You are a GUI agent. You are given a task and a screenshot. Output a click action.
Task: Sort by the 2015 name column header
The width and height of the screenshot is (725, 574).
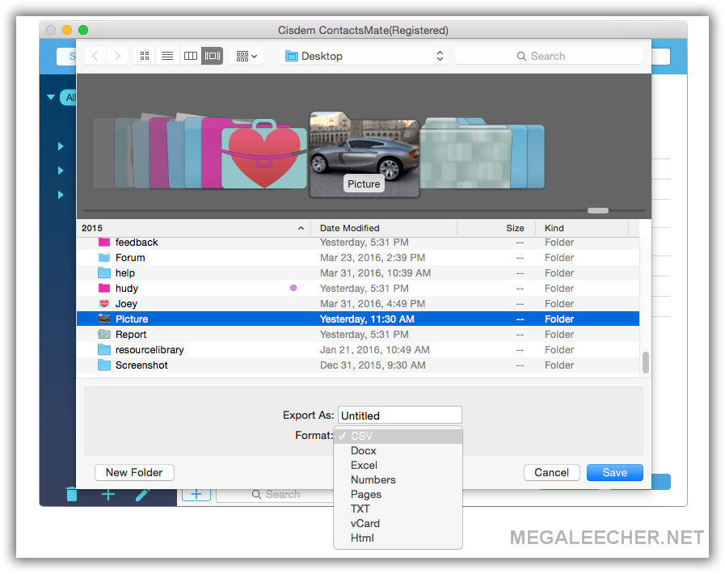(192, 228)
